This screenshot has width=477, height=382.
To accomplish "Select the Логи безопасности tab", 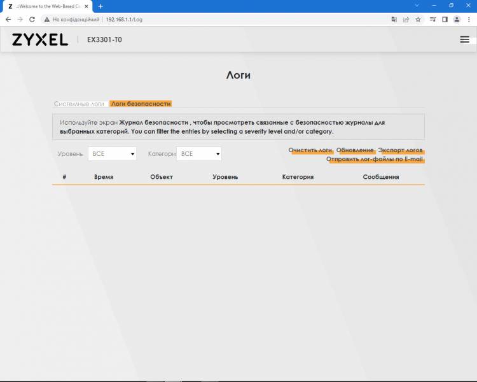I will pyautogui.click(x=141, y=104).
